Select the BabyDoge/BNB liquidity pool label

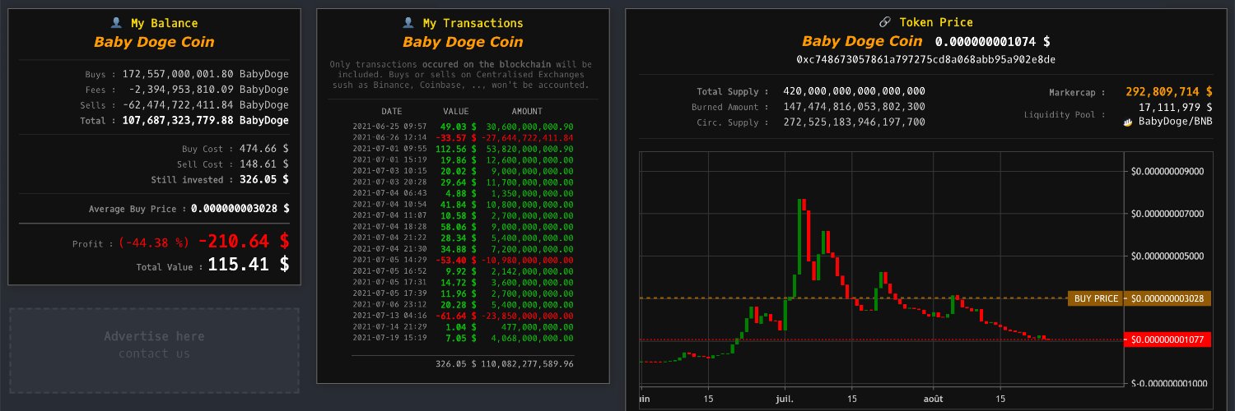pyautogui.click(x=1176, y=122)
